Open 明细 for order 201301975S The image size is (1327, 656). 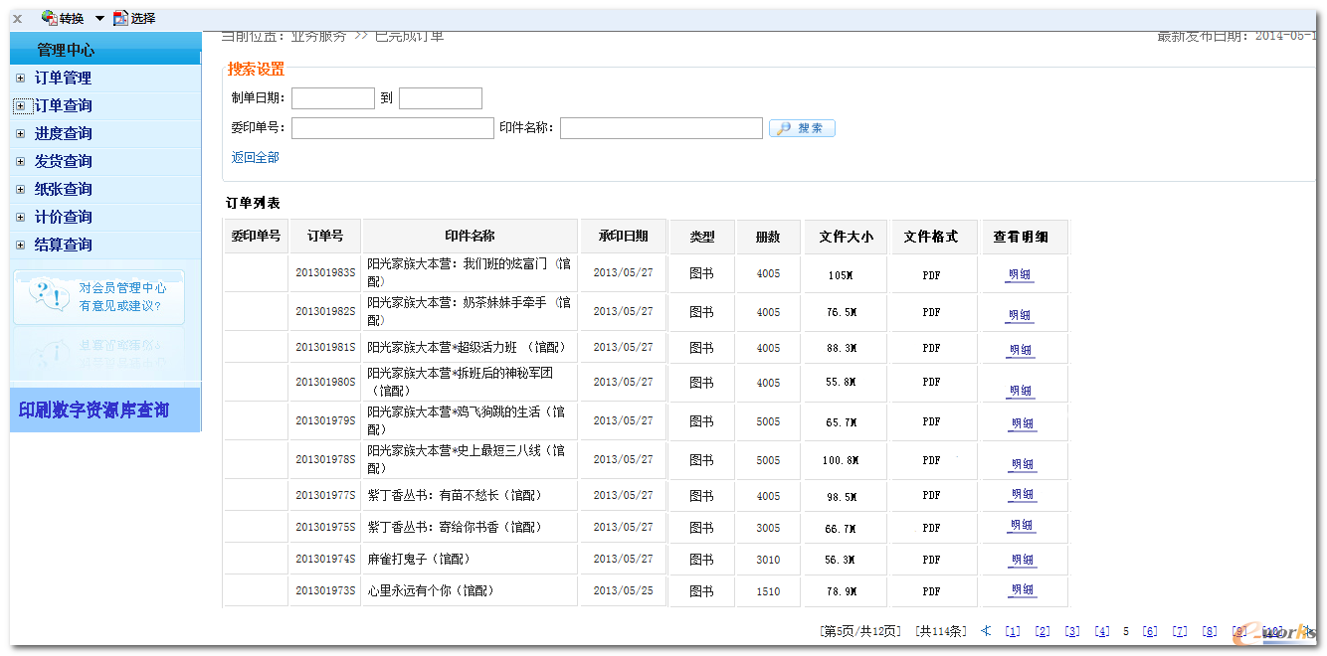coord(1023,526)
